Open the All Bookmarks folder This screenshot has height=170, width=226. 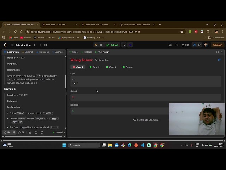[x=216, y=38]
